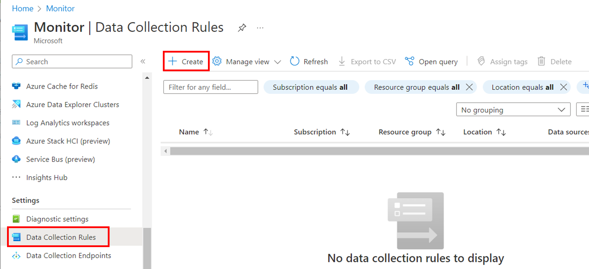Screen dimensions: 589x269
Task: Click the Service Bus (preview) icon
Action: click(x=17, y=159)
